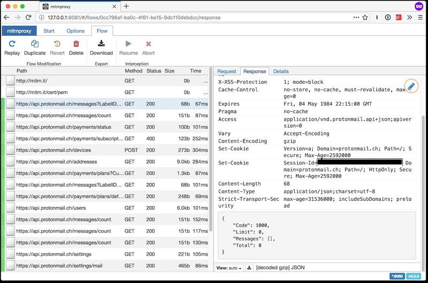Open the mitmproxy main menu tab
The image size is (428, 283).
[19, 31]
